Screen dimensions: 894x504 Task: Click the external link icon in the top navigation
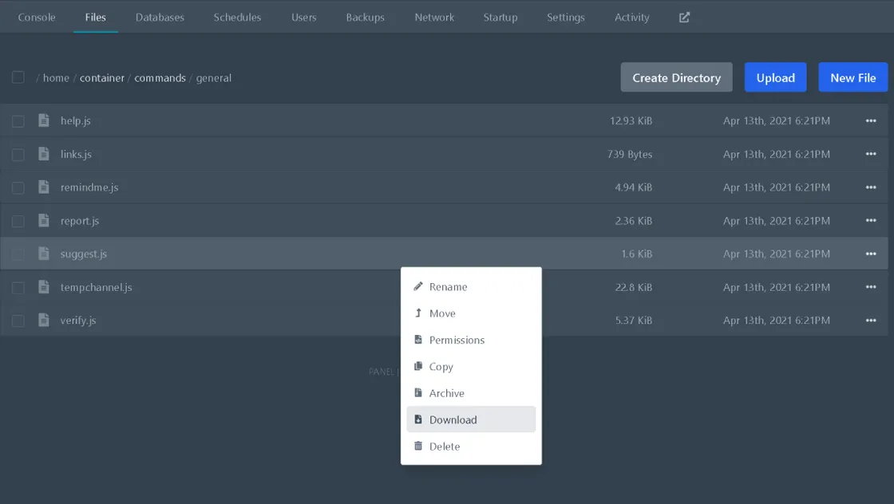684,18
